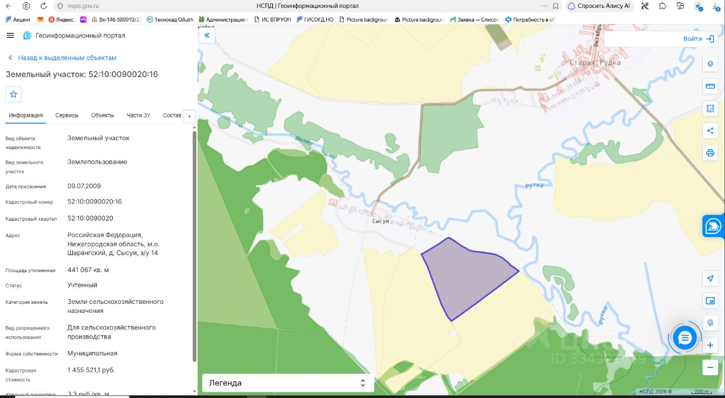725x398 pixels.
Task: Click the info panel vertical scrollbar
Action: pyautogui.click(x=195, y=246)
